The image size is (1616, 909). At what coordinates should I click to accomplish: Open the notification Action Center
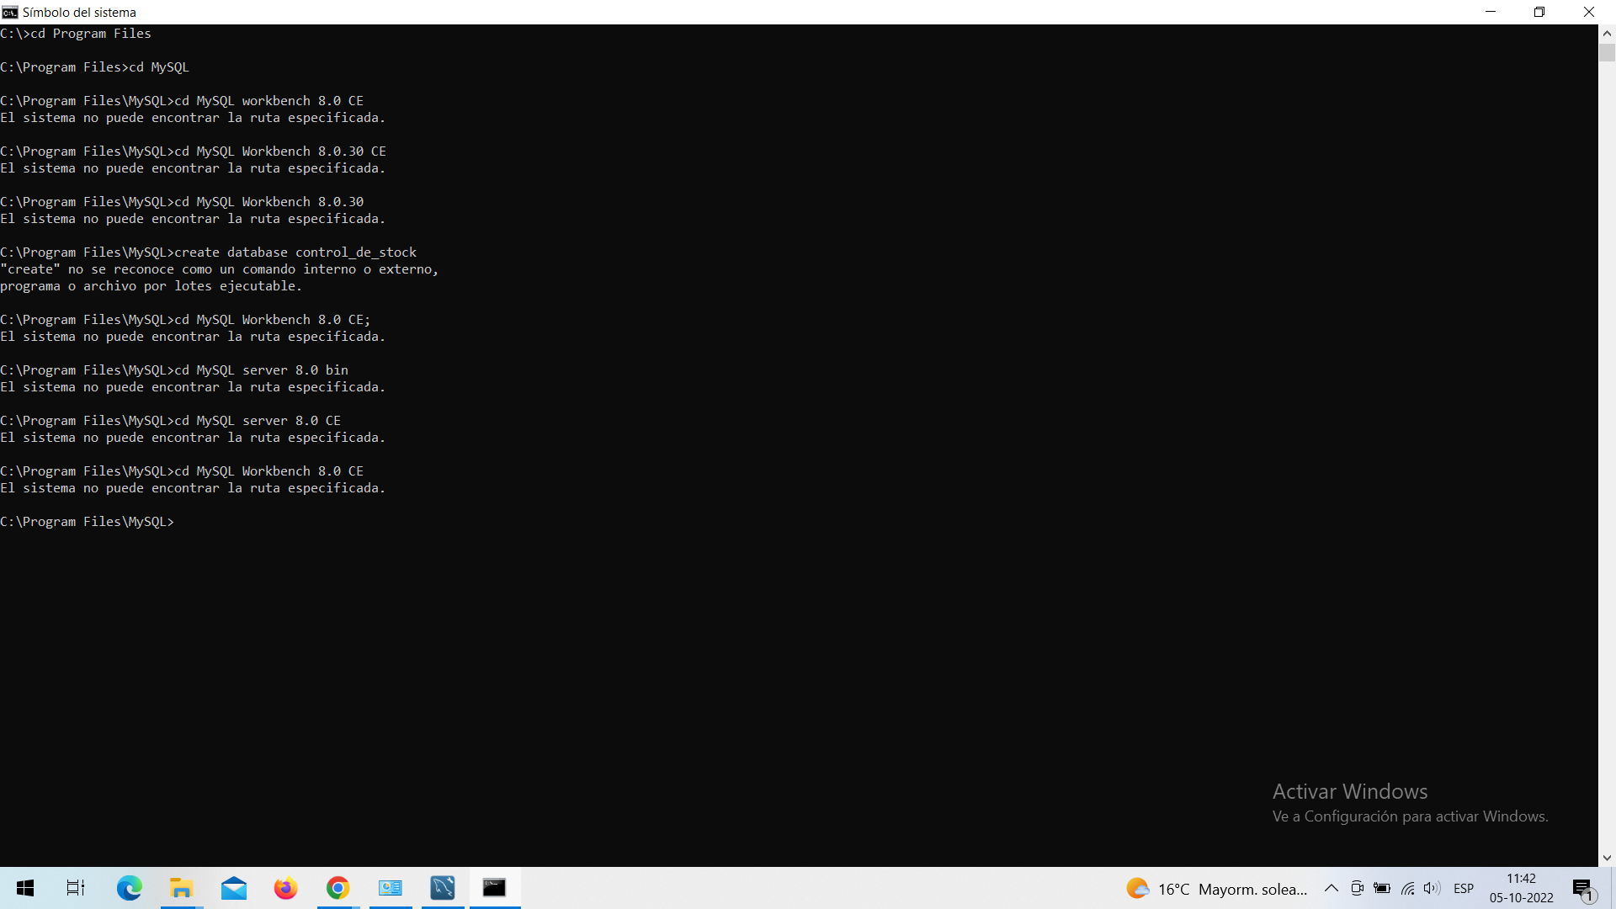coord(1583,889)
